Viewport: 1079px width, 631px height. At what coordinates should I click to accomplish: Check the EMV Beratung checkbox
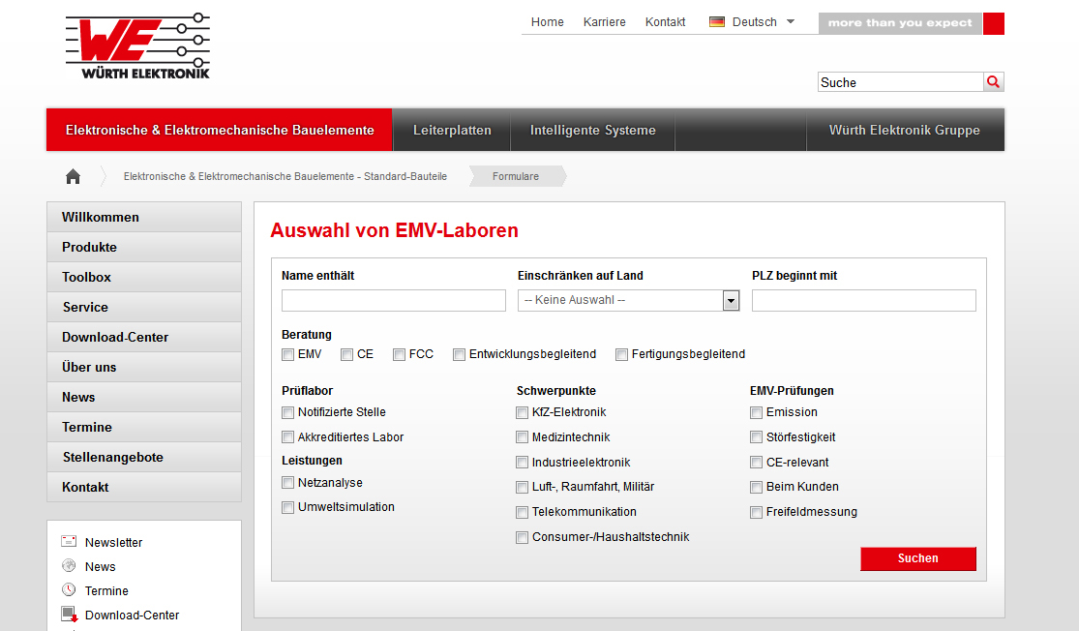click(x=287, y=355)
